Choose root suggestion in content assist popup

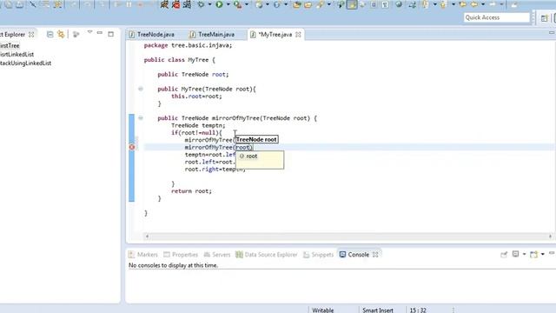pos(251,156)
